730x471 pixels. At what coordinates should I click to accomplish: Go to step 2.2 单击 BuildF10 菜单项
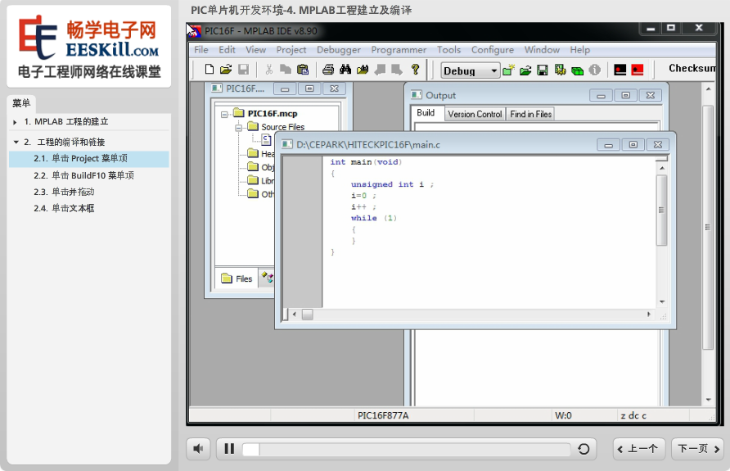pyautogui.click(x=89, y=175)
